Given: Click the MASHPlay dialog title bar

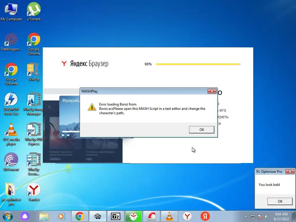Looking at the screenshot, I should coord(144,91).
